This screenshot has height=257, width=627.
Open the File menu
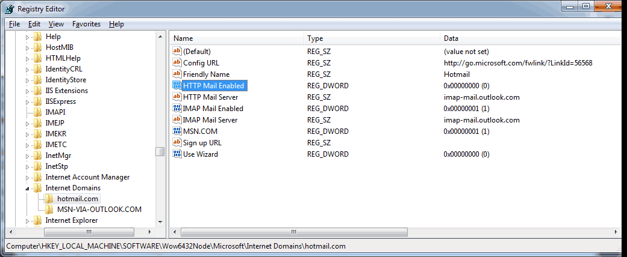pyautogui.click(x=14, y=24)
